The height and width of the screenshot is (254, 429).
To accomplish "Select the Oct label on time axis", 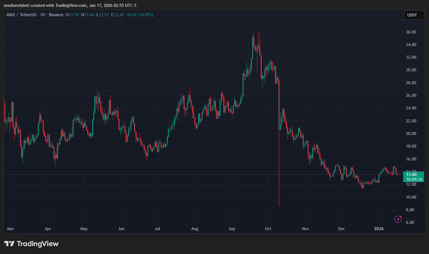I will point(268,229).
